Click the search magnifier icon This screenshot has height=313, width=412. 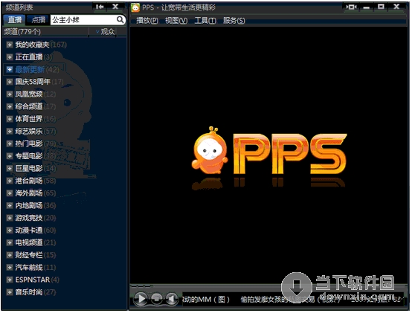coord(120,19)
